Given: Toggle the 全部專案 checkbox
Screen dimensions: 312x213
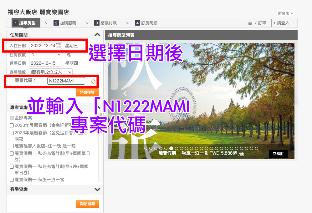Looking at the screenshot, I should point(12,118).
